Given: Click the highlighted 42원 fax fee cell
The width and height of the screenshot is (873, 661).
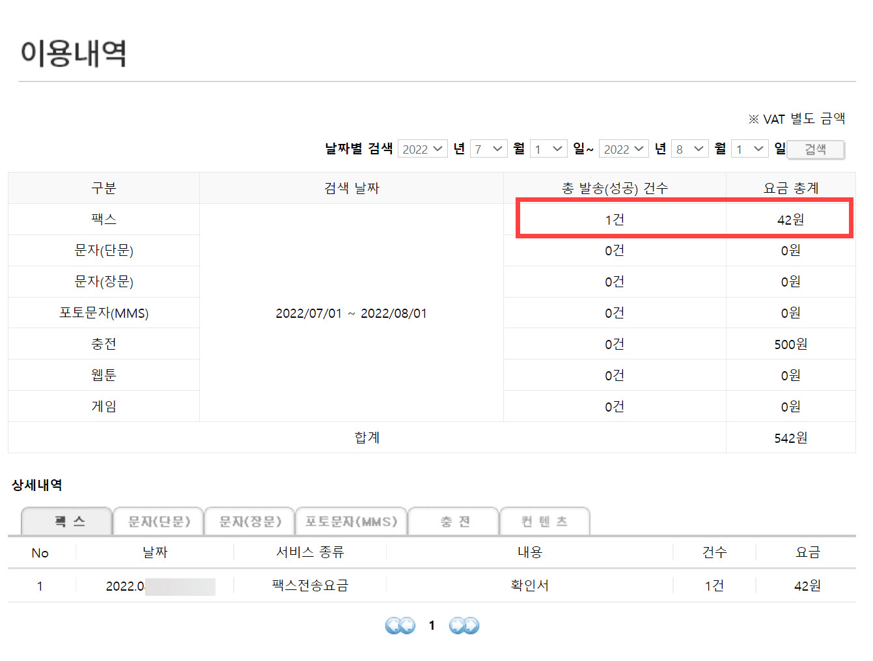Looking at the screenshot, I should click(790, 219).
